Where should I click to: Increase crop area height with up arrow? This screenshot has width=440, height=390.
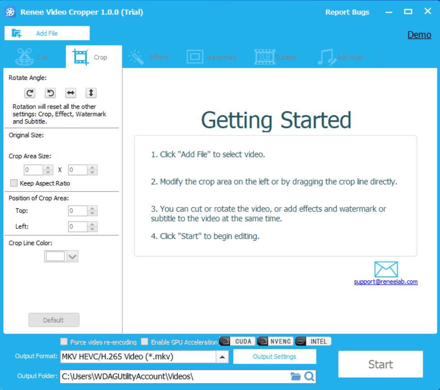[92, 167]
